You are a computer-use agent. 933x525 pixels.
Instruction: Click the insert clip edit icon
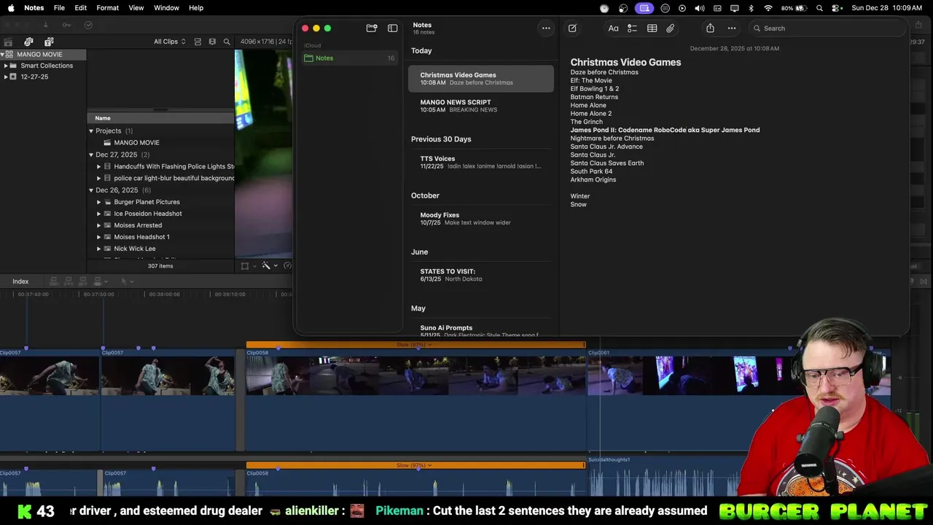pos(68,281)
